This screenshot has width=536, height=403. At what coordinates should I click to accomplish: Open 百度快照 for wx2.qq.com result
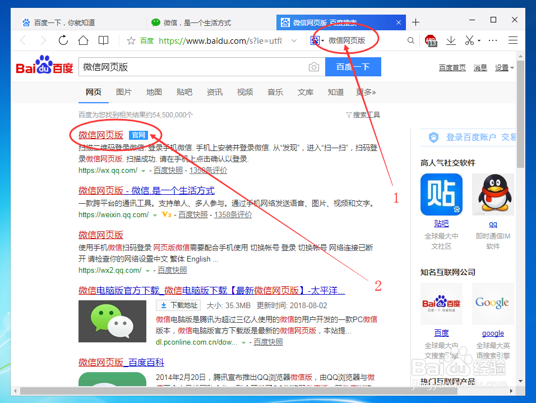pyautogui.click(x=172, y=271)
